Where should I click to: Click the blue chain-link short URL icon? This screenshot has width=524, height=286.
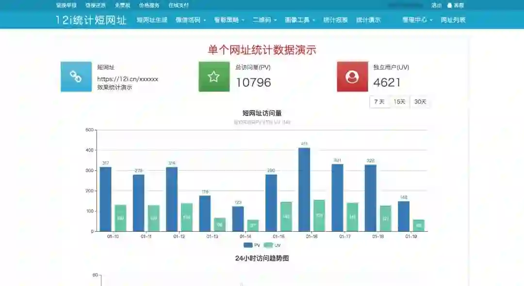[x=76, y=76]
